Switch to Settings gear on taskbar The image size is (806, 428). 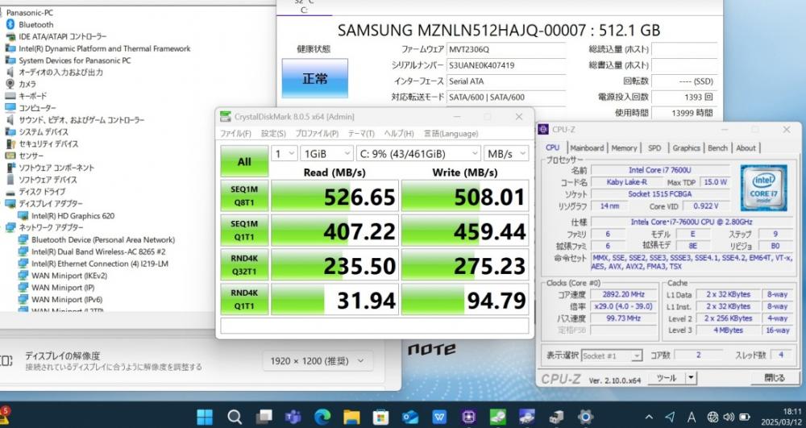click(x=585, y=417)
